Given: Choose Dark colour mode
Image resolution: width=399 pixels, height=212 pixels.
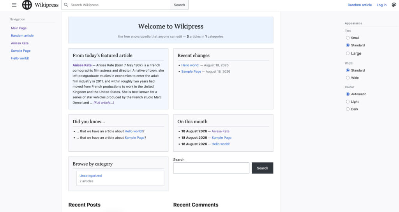Looking at the screenshot, I should tap(348, 109).
